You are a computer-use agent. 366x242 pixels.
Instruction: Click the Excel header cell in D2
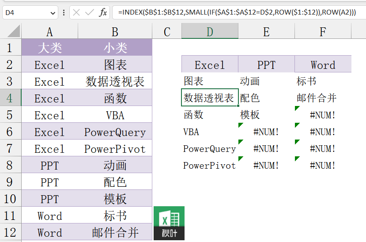[210, 64]
